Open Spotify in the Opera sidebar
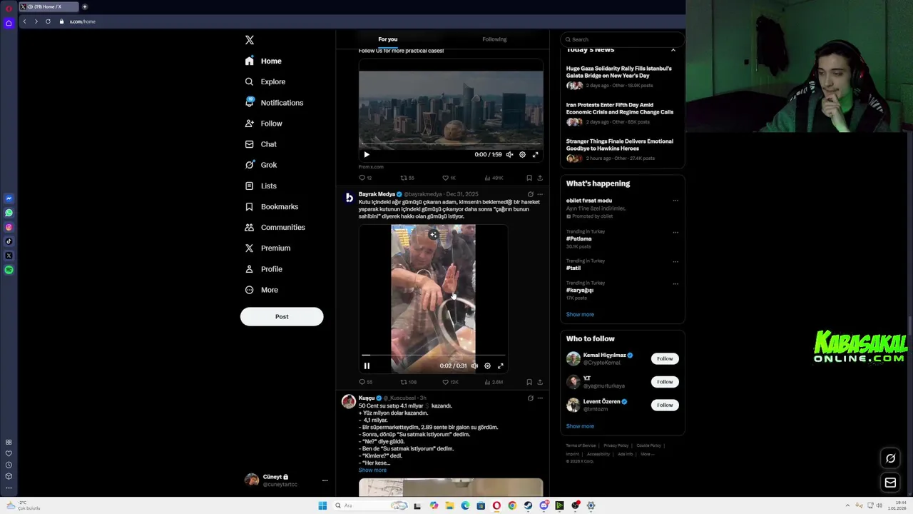 tap(9, 270)
